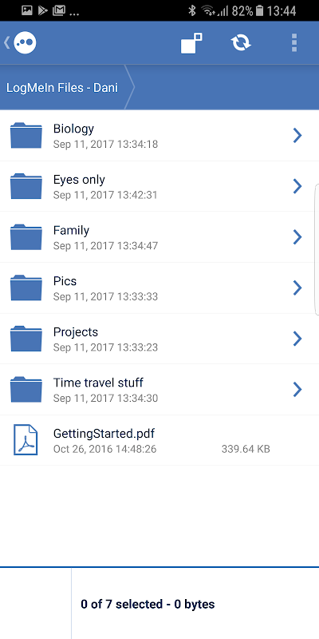319x639 pixels.
Task: Open the Eyes only chevron arrow
Action: pyautogui.click(x=297, y=186)
